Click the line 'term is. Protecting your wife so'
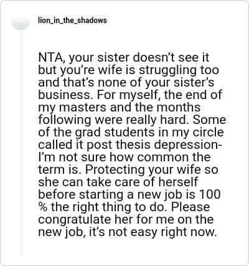Viewport: 249px width, 266px height. 128,169
